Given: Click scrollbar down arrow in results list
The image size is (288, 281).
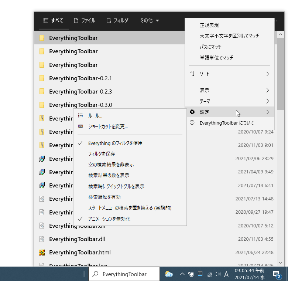Looking at the screenshot, I should (281, 263).
